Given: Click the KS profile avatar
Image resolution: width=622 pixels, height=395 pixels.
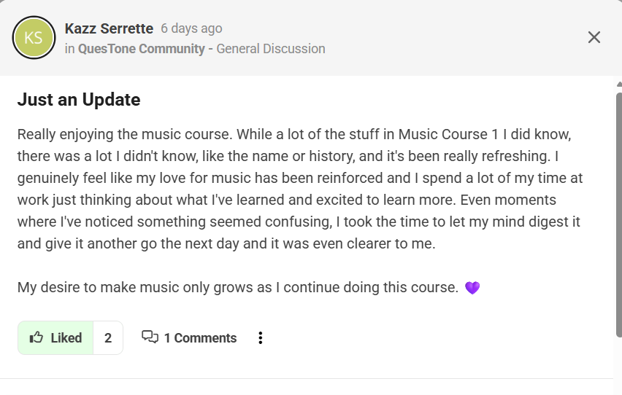Looking at the screenshot, I should point(34,38).
